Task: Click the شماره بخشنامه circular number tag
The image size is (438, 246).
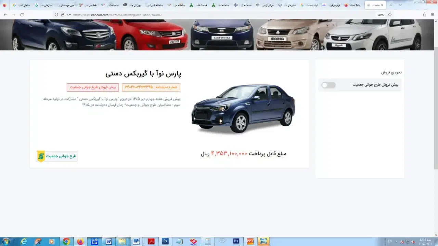Action: coord(151,87)
